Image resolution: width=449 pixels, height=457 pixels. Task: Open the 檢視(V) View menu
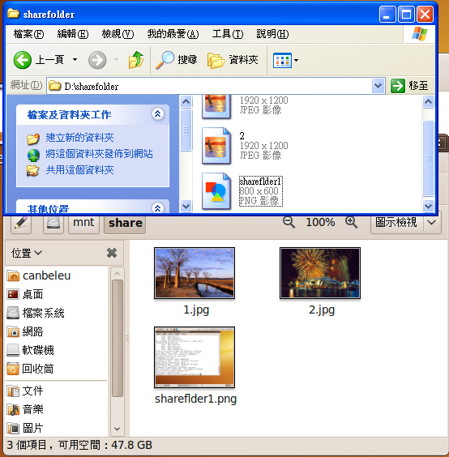coord(118,34)
